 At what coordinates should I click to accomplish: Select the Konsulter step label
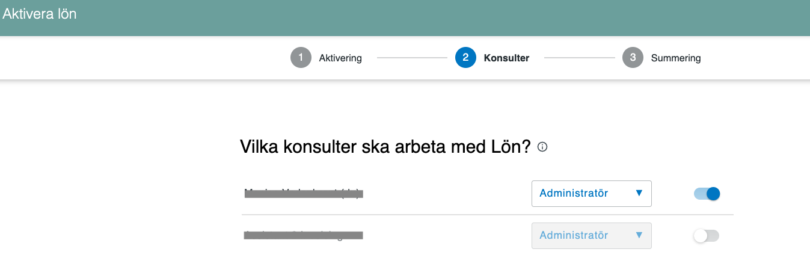(506, 58)
